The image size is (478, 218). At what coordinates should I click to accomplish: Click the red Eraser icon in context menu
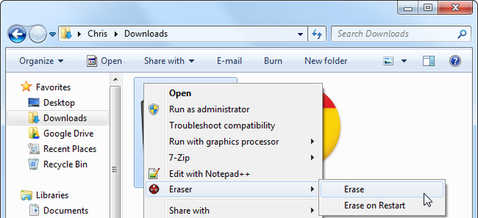pos(154,189)
